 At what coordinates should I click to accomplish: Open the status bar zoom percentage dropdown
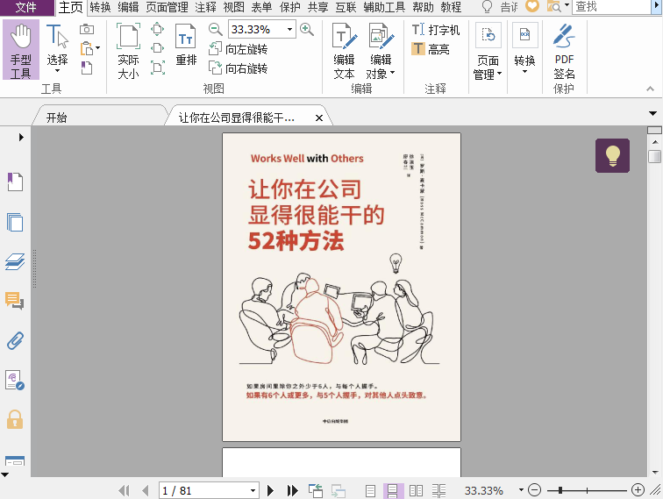coord(521,490)
